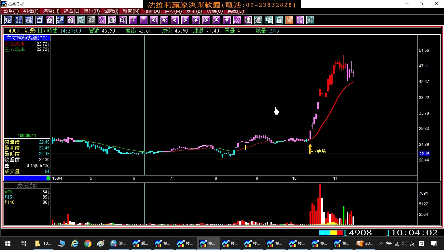Click the double-left fast backward arrow
Image resolution: width=444 pixels, height=250 pixels.
(164, 20)
